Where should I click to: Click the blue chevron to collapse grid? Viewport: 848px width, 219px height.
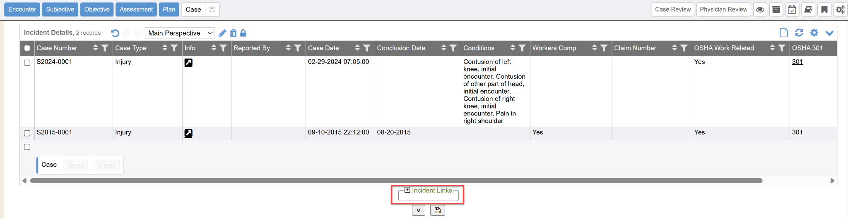click(829, 33)
